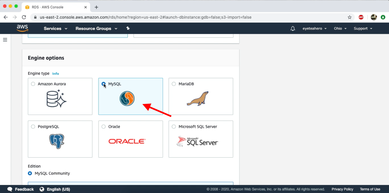Screen dimensions: 389x193
Task: Select Amazon Aurora radio button
Action: pyautogui.click(x=33, y=84)
